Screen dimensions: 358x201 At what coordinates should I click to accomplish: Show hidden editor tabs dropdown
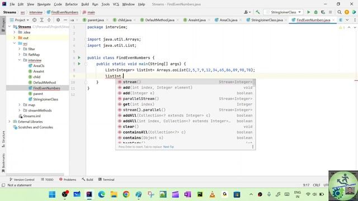point(347,20)
